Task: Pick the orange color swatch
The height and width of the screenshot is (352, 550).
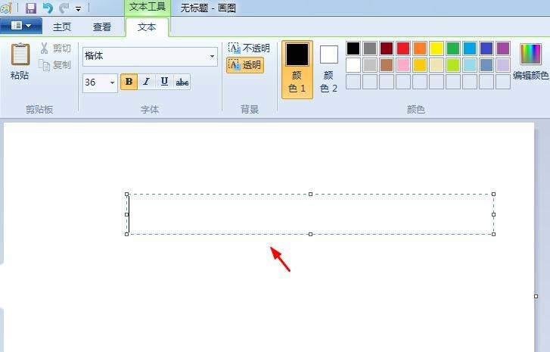Action: click(420, 48)
